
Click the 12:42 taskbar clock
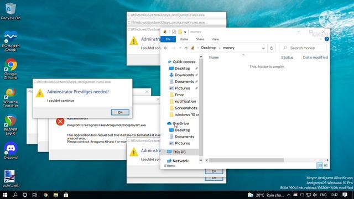(334, 195)
